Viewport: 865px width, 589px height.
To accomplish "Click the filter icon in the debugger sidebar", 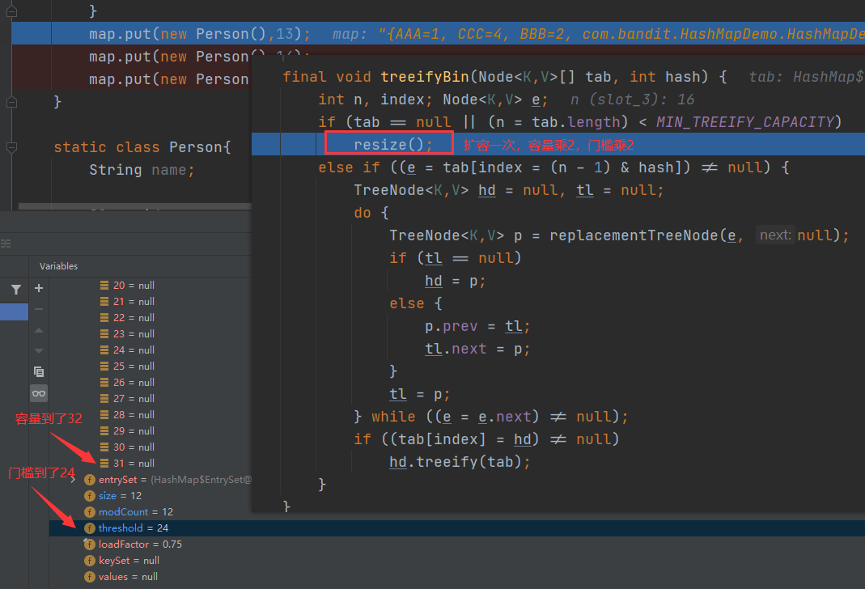I will [16, 289].
